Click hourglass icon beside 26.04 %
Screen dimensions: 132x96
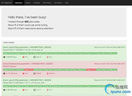click(x=48, y=73)
